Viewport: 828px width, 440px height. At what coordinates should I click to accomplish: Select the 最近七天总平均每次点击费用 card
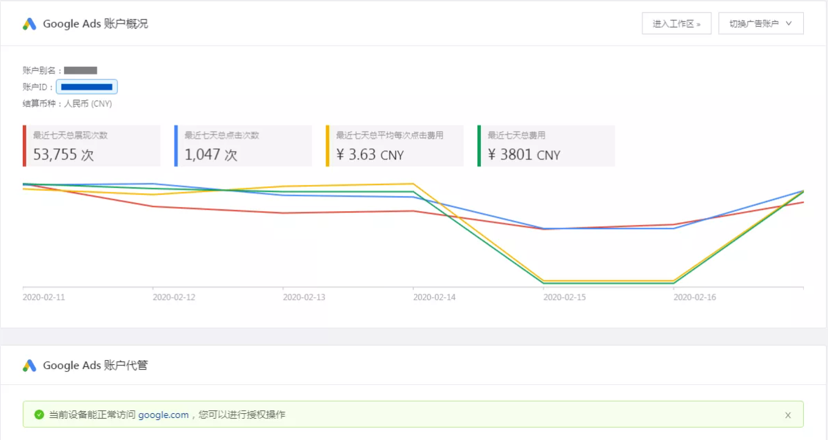[x=395, y=146]
